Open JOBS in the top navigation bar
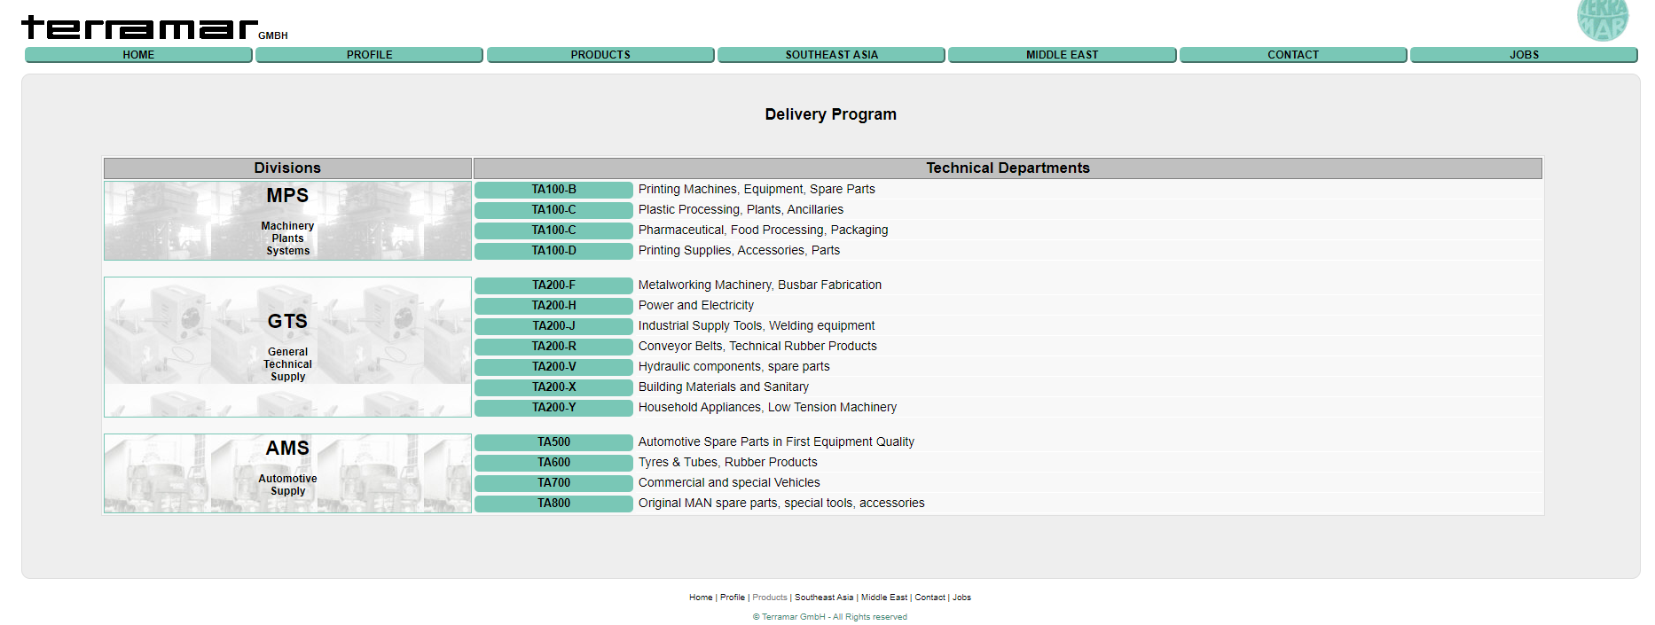Image resolution: width=1655 pixels, height=625 pixels. click(1525, 55)
